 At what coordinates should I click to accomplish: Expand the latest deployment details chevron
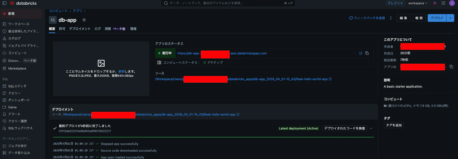click(x=371, y=128)
